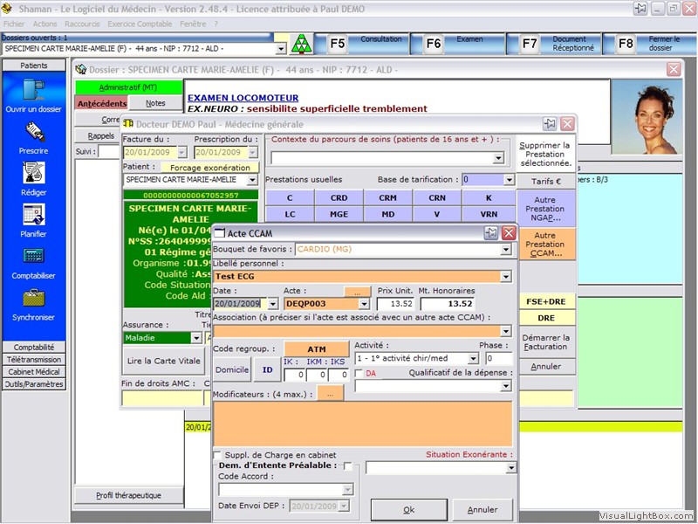Open the Actions menu
The image size is (698, 524).
pos(44,24)
